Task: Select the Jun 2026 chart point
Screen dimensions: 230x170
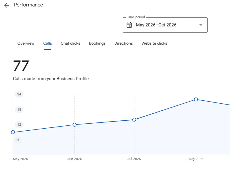Action: [x=74, y=124]
